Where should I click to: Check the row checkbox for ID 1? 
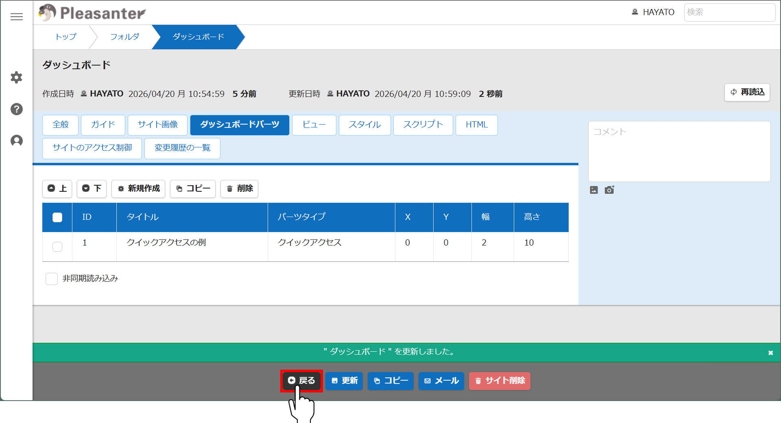tap(57, 247)
